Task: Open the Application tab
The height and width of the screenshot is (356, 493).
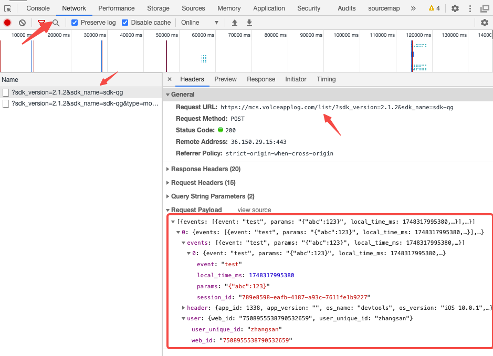Action: 269,8
